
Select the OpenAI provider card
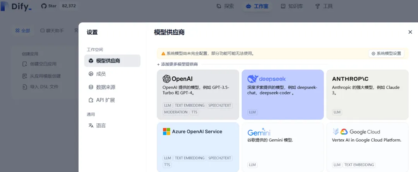click(x=198, y=94)
